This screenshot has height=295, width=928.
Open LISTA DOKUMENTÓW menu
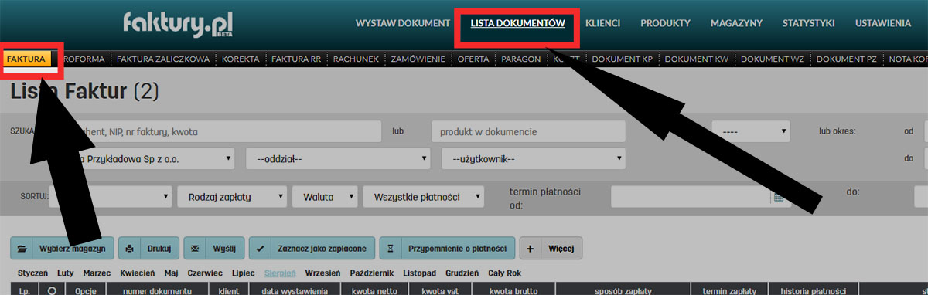[x=518, y=23]
